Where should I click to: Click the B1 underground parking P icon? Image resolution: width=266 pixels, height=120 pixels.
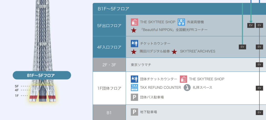[134, 112]
